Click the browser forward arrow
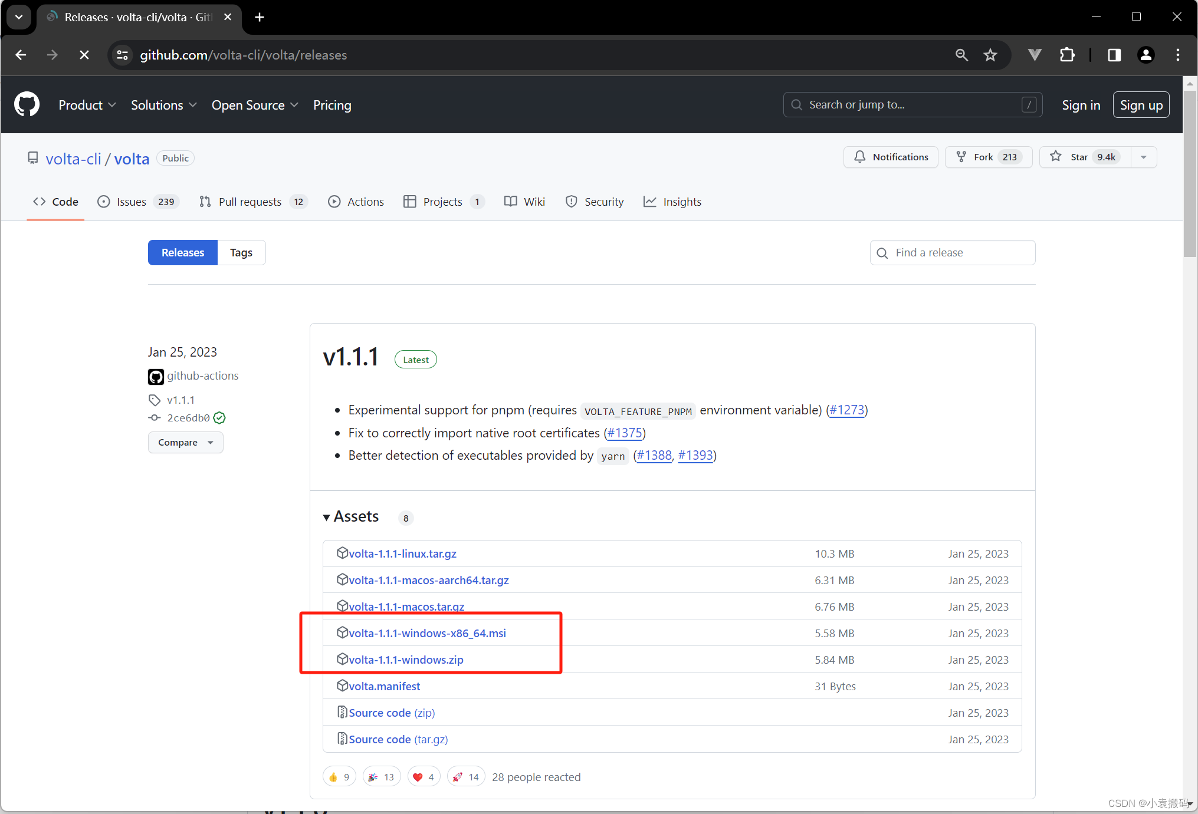 point(52,55)
